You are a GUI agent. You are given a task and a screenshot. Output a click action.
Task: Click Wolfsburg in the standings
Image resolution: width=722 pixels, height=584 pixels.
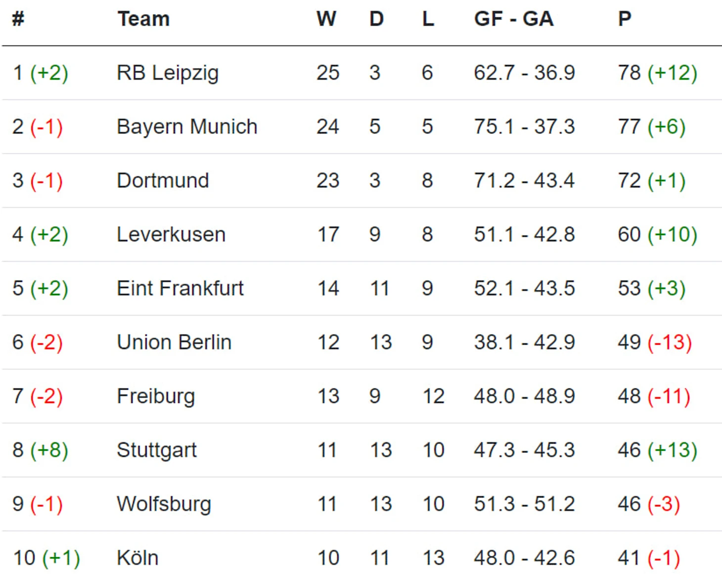tap(164, 504)
